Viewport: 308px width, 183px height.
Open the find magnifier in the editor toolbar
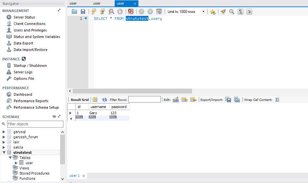pos(232,12)
